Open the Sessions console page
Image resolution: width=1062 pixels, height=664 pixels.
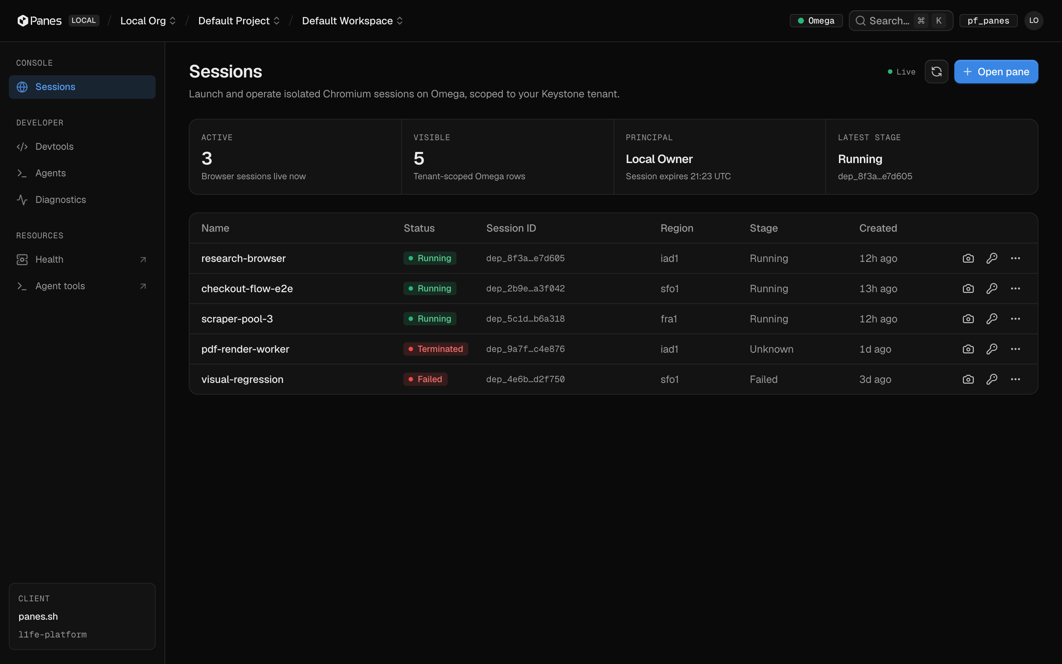pos(82,87)
